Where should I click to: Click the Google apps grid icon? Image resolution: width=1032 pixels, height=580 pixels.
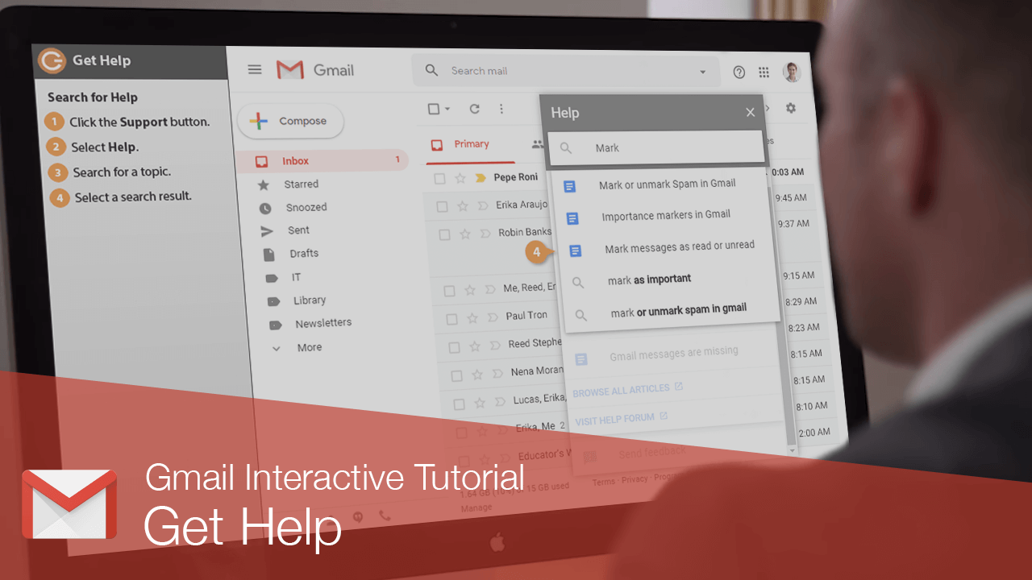point(764,71)
